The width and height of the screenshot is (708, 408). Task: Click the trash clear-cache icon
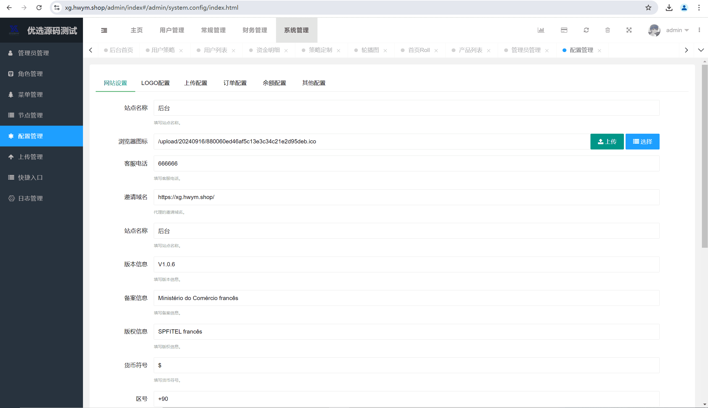pos(607,30)
